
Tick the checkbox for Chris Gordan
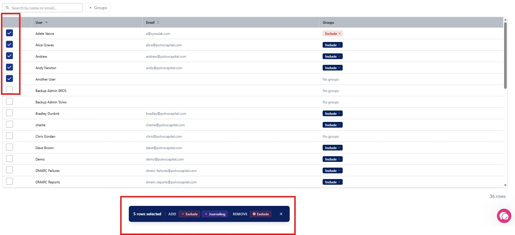tap(9, 136)
